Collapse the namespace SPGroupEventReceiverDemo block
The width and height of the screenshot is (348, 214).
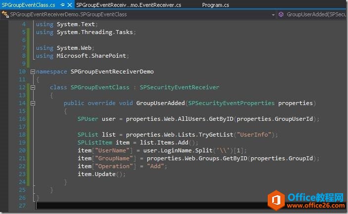[x=33, y=71]
